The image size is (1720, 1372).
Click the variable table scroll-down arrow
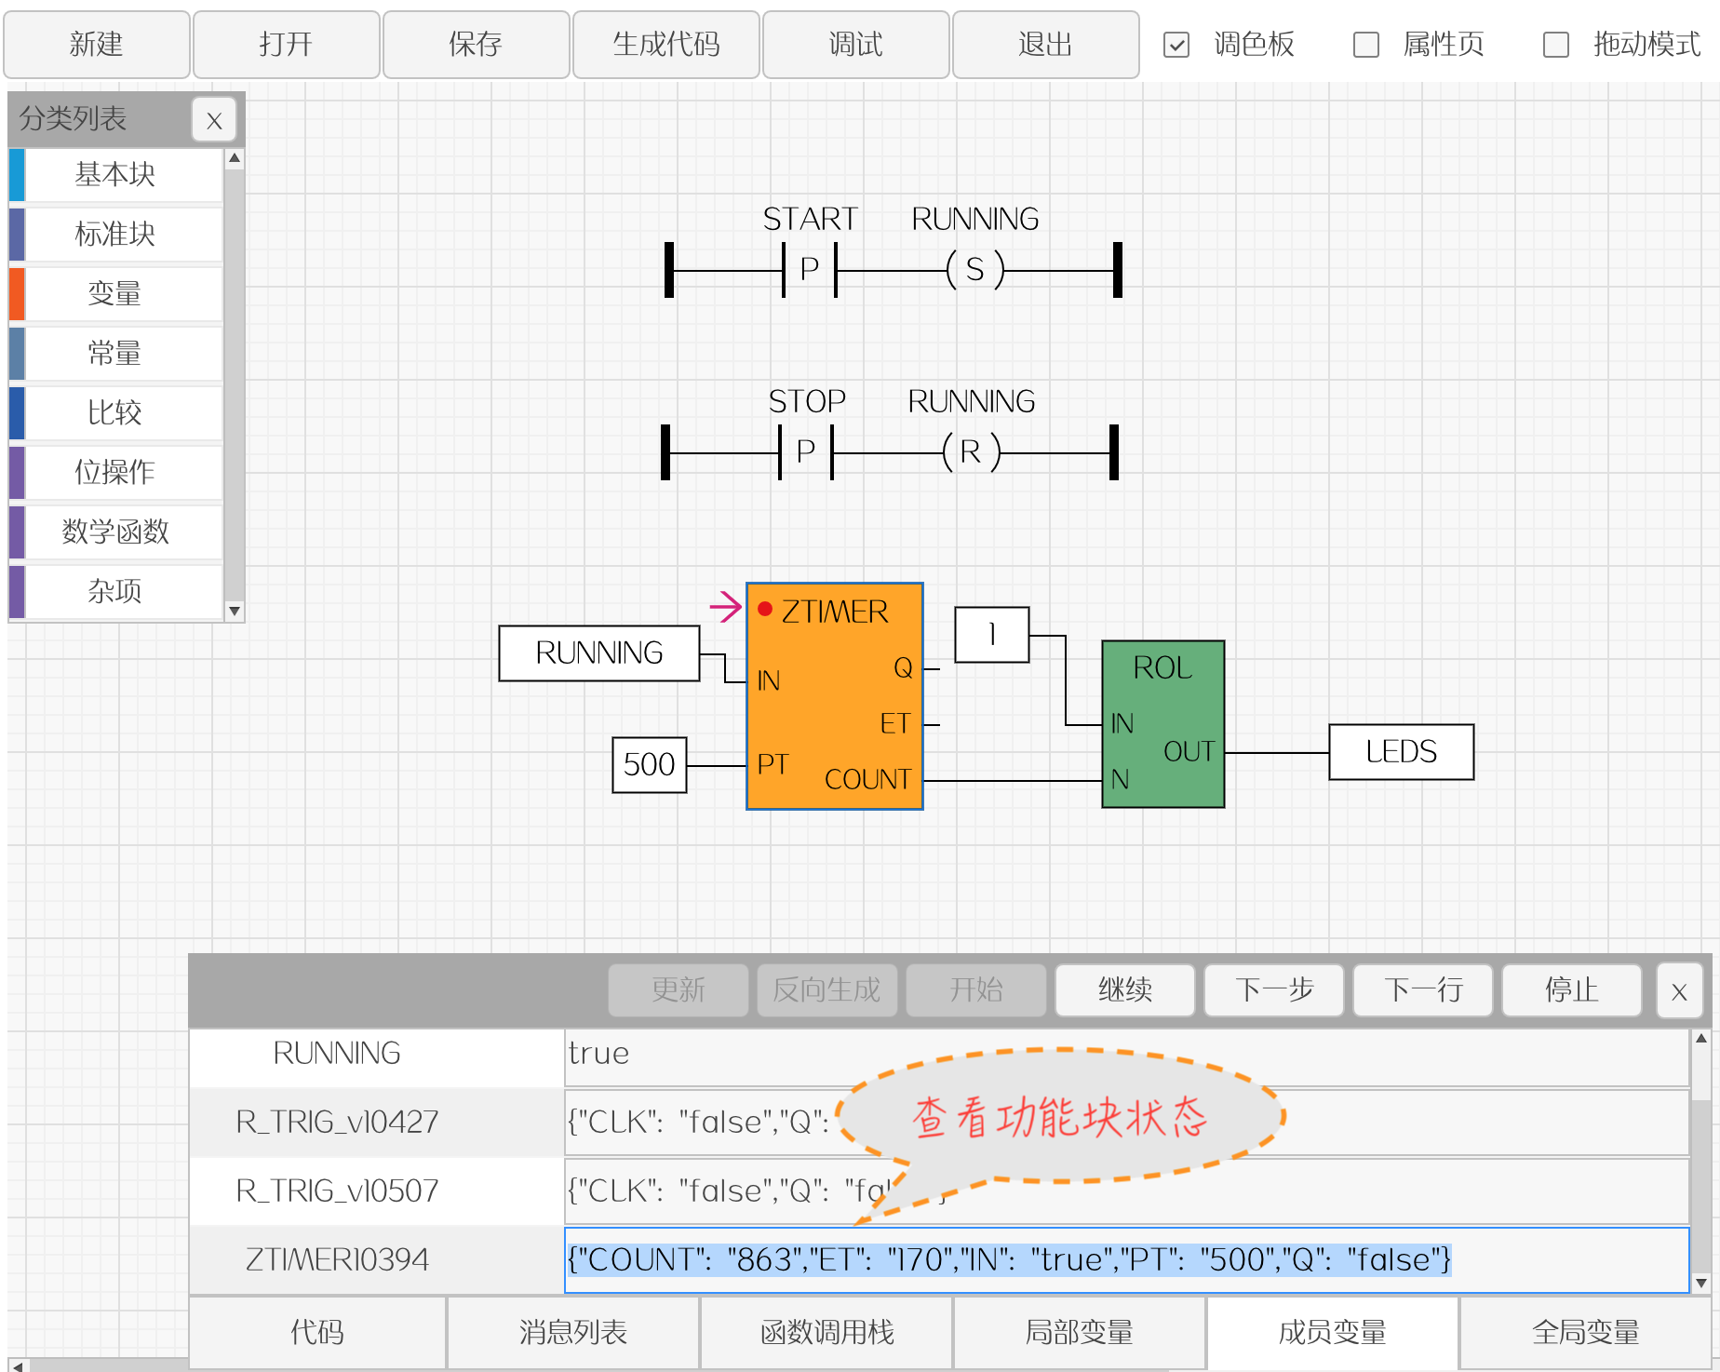1701,1283
